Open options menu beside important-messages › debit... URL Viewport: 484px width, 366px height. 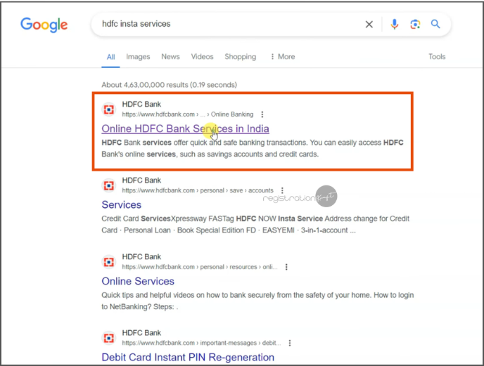[x=290, y=344]
